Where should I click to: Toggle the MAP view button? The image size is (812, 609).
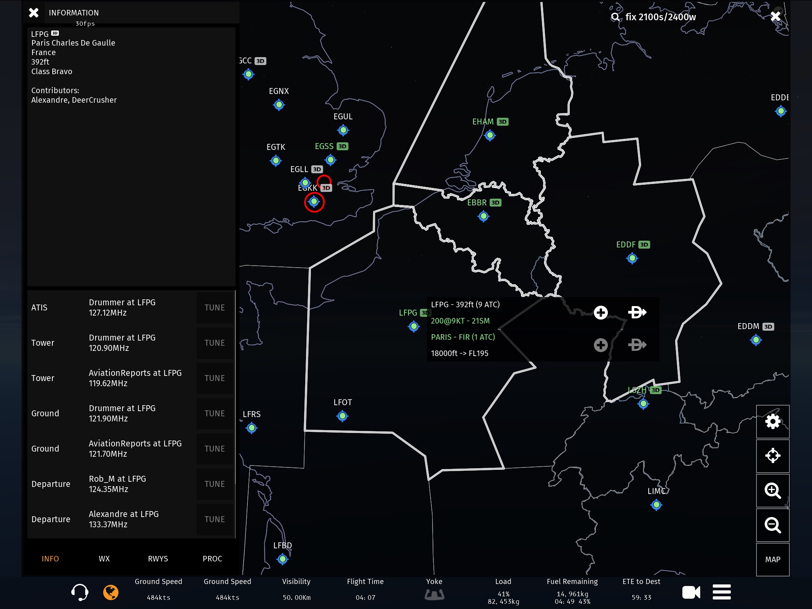tap(772, 559)
